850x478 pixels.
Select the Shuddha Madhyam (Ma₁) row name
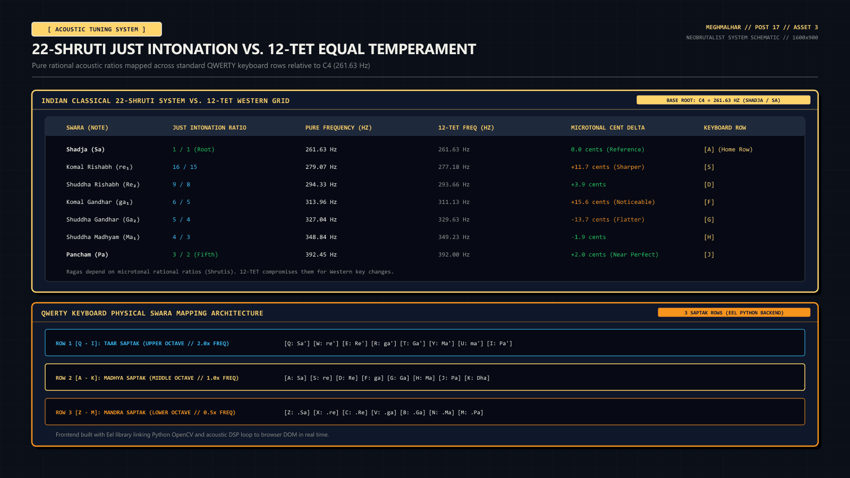pyautogui.click(x=103, y=237)
